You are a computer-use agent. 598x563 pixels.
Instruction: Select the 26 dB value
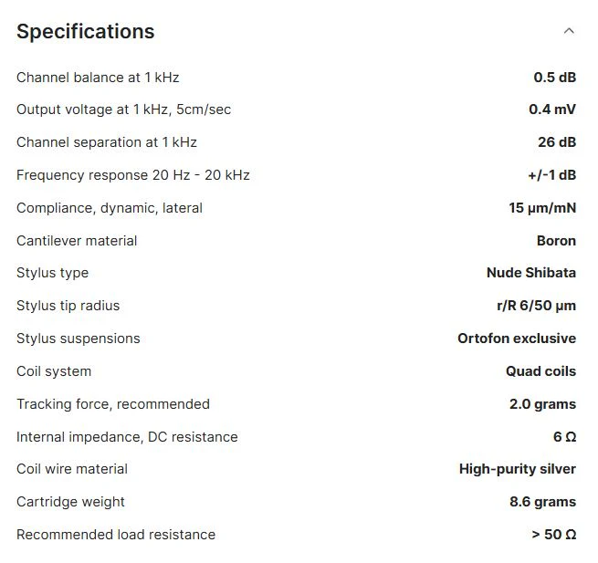point(557,142)
